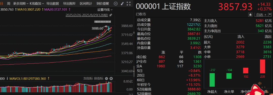Click 导出图形 export chart button
This screenshot has height=95, width=273.
(x=69, y=4)
